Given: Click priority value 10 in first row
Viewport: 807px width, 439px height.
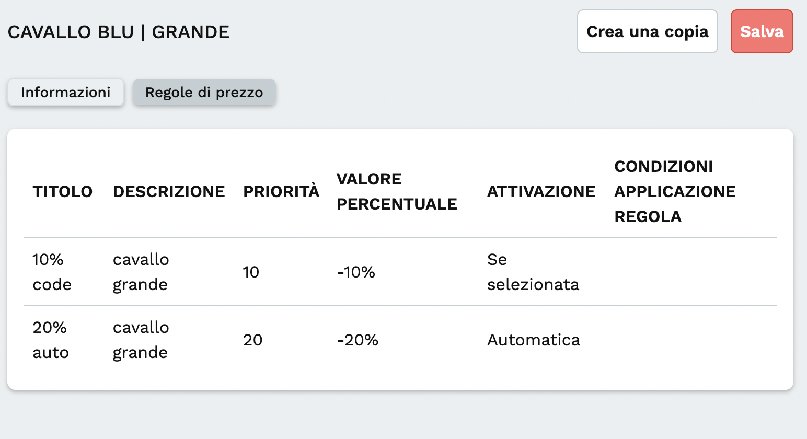Looking at the screenshot, I should 251,272.
